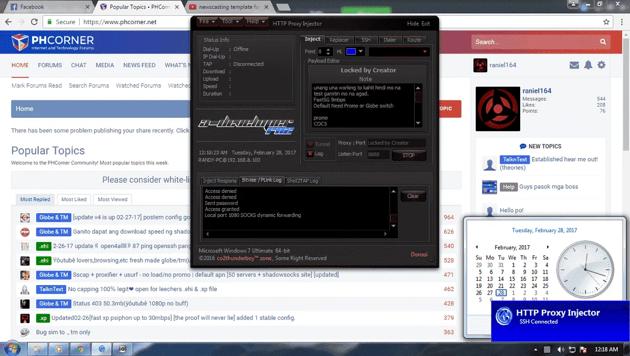The width and height of the screenshot is (630, 356).
Task: Click the a-developer logo in HTTP Proxy Injector
Action: (246, 125)
